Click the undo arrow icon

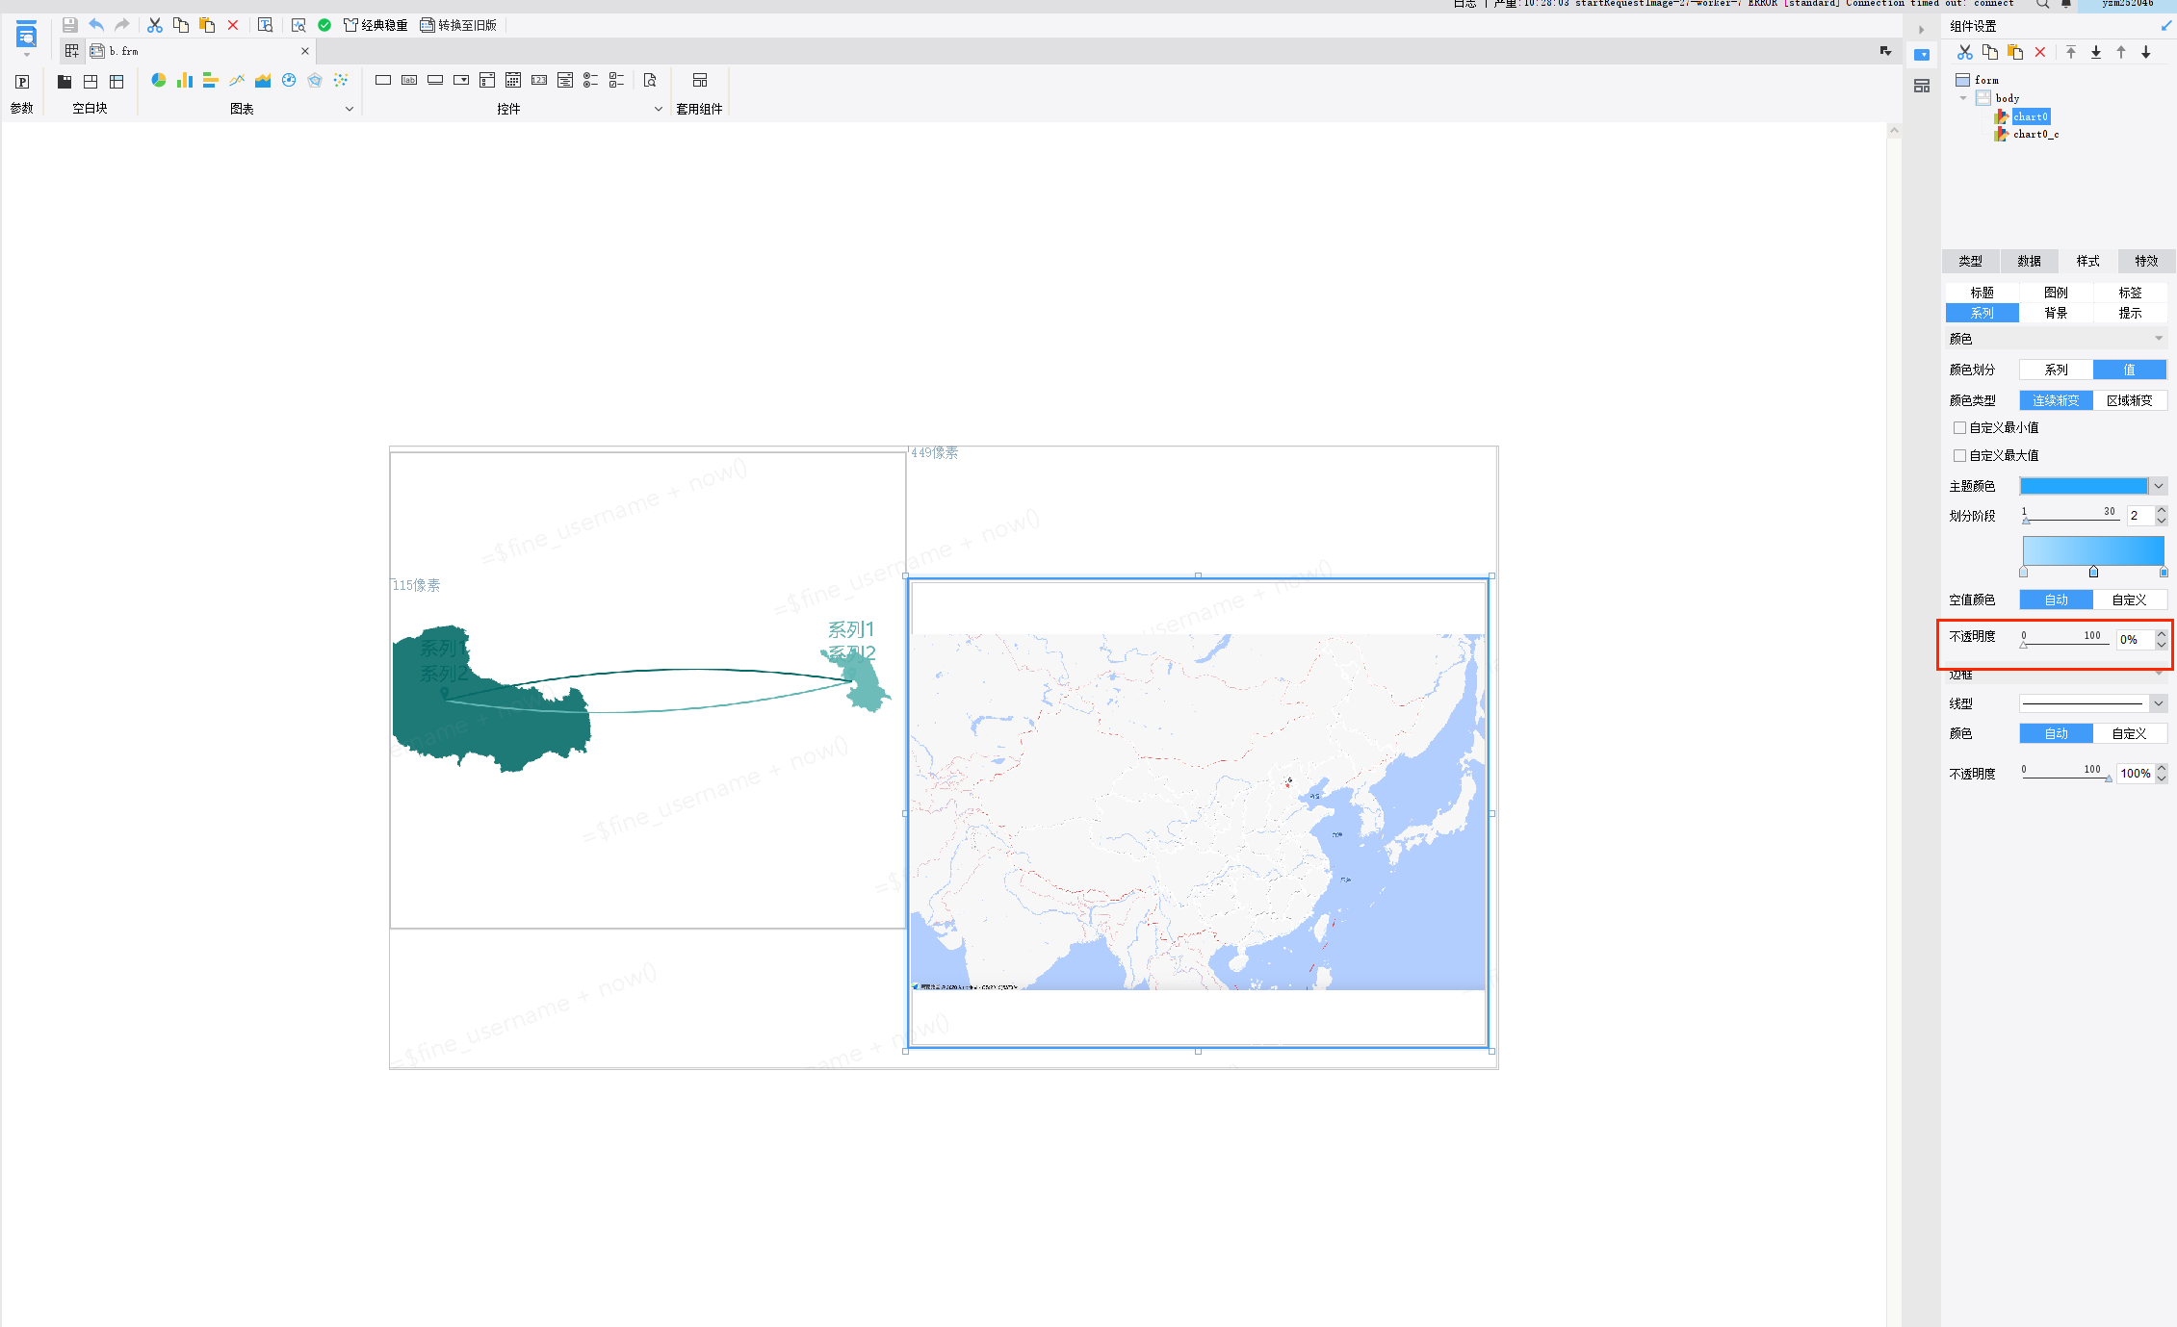pos(96,25)
